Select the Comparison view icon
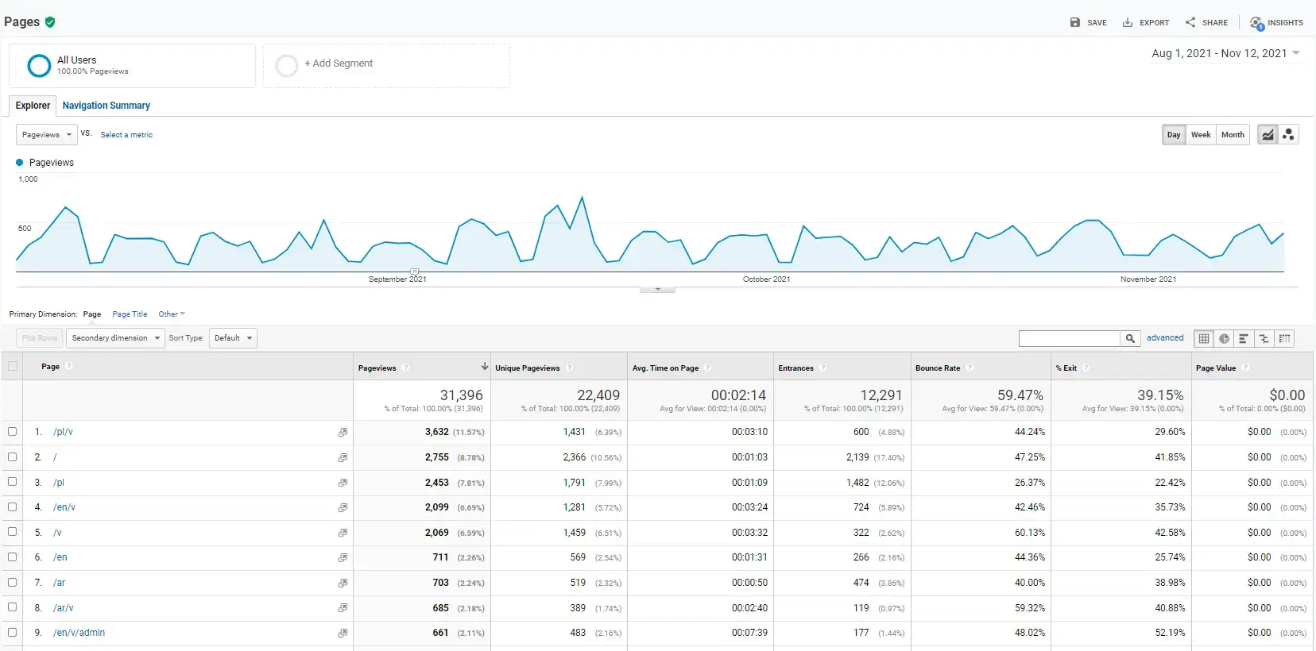 pos(1264,339)
